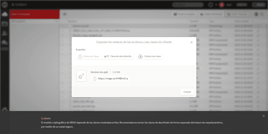The image size is (268, 134).
Task: Click the red user avatar in the top bar
Action: click(222, 5)
